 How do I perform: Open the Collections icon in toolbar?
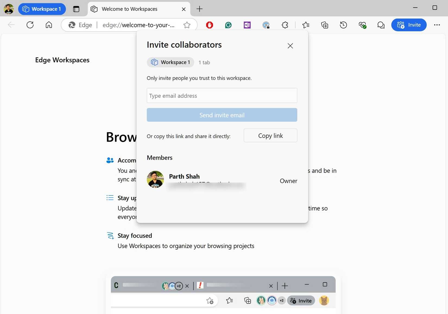tap(325, 25)
